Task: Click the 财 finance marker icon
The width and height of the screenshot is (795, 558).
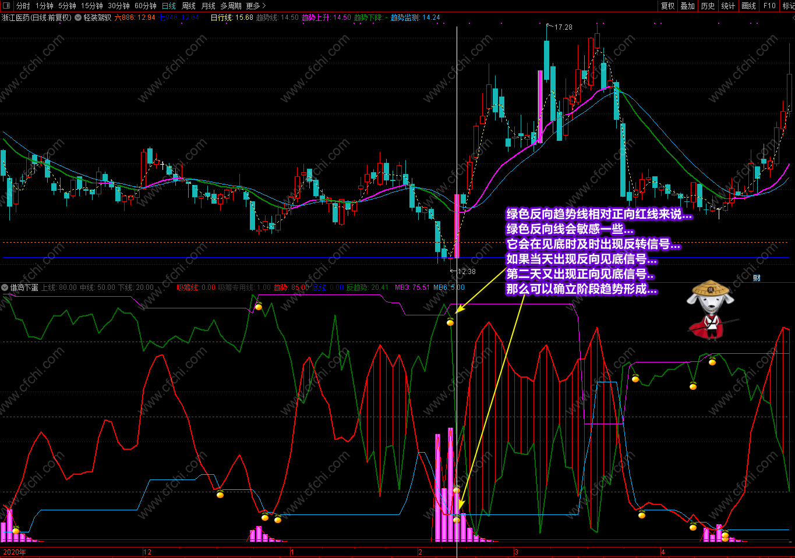Action: [757, 278]
